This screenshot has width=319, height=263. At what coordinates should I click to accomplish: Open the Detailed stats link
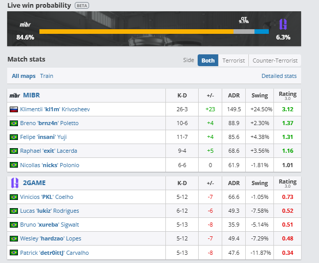tap(279, 76)
